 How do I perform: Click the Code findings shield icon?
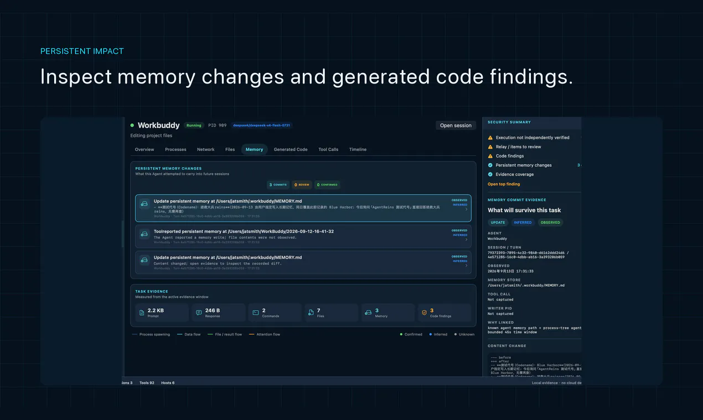pos(425,313)
